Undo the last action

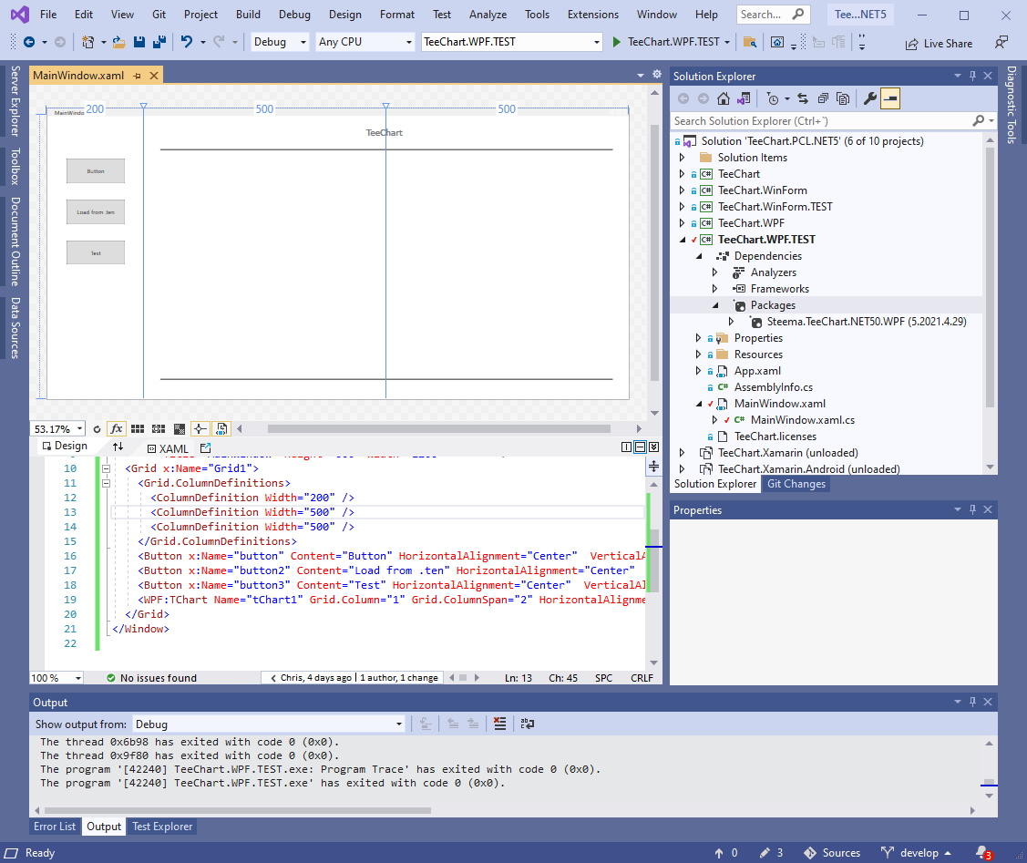point(187,42)
